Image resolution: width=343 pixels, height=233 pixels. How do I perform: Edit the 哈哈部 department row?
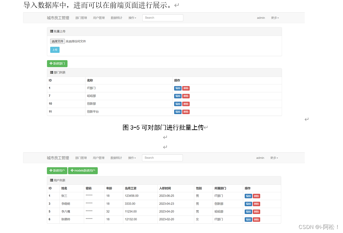(x=178, y=96)
